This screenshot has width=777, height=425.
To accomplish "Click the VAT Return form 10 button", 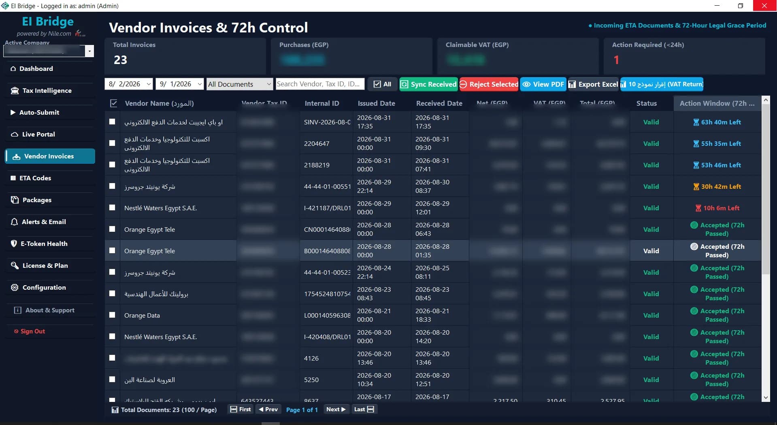I will coord(662,84).
